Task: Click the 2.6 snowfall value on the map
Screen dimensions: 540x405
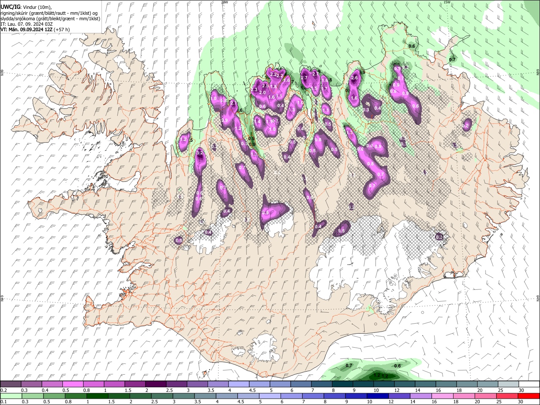Action: coord(354,78)
